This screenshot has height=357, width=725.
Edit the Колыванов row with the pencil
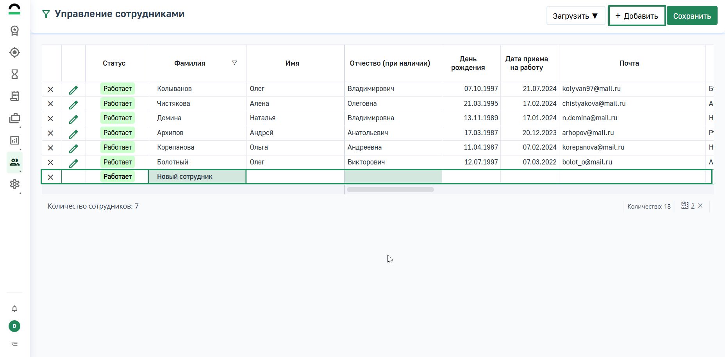click(73, 90)
